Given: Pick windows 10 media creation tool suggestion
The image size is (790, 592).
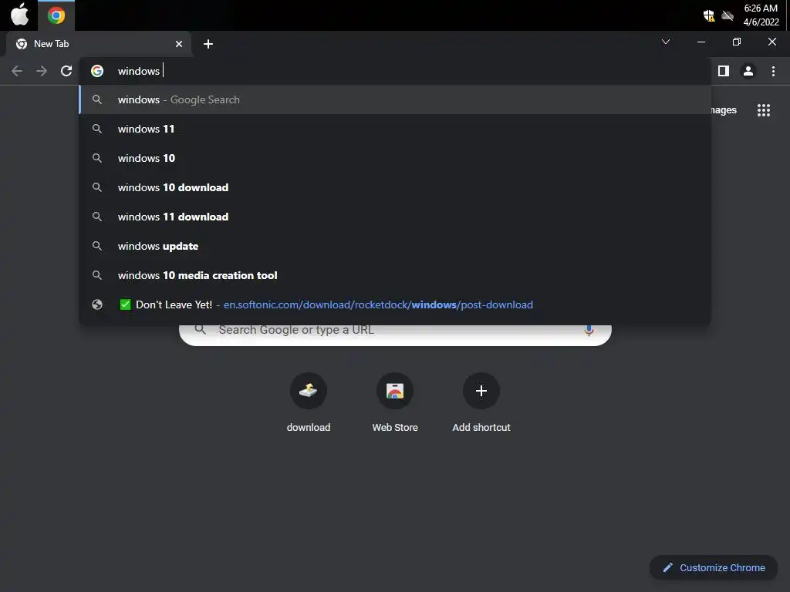Looking at the screenshot, I should coord(394,275).
